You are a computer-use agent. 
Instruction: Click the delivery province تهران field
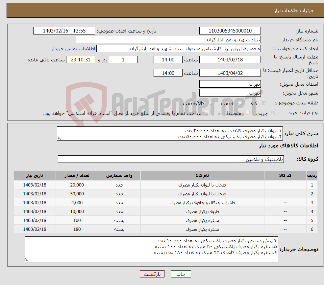tap(230, 84)
